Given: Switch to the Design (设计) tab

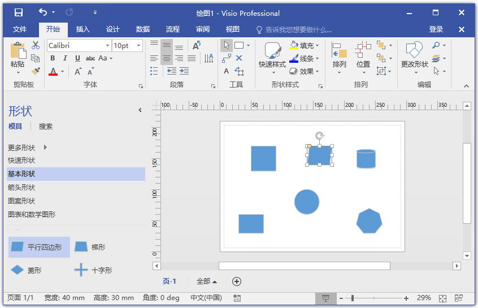Looking at the screenshot, I should pos(113,29).
